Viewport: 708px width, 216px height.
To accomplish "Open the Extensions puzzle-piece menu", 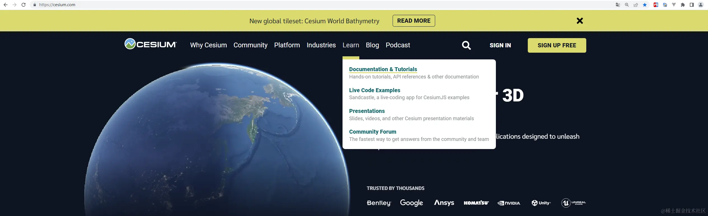I will pyautogui.click(x=683, y=5).
